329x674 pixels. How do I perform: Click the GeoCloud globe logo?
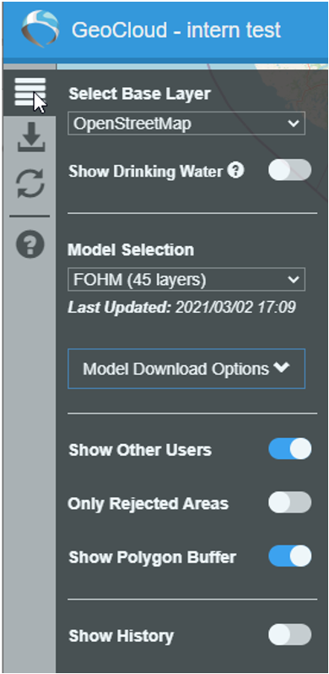[40, 30]
